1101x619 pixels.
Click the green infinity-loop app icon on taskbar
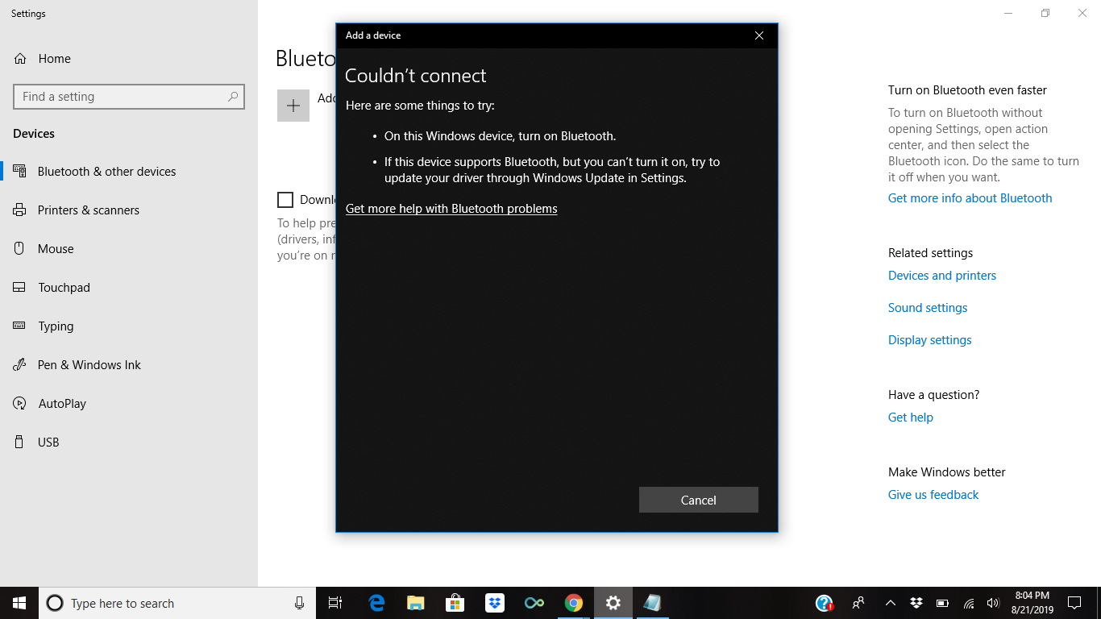[x=534, y=603]
